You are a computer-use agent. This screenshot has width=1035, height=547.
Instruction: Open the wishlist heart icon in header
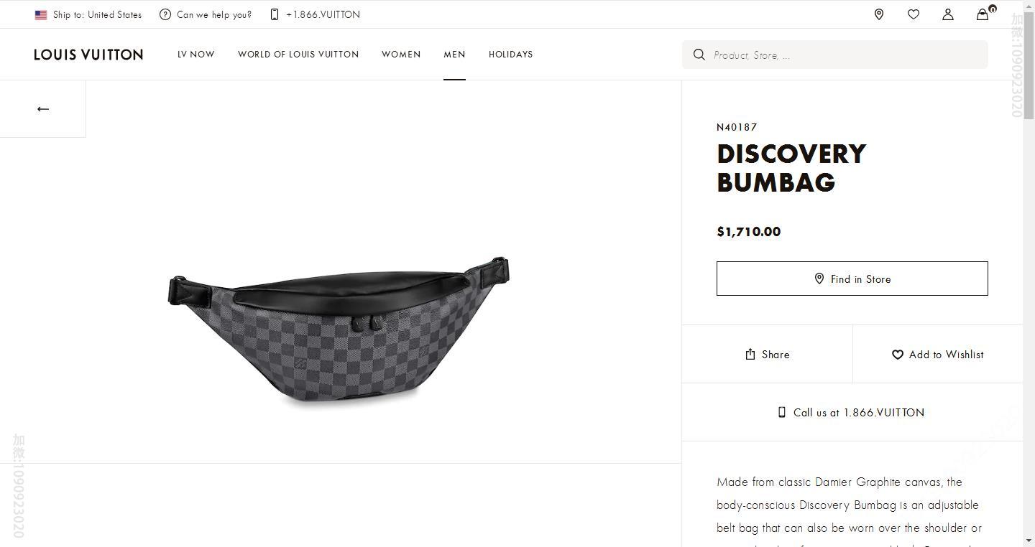pyautogui.click(x=913, y=14)
